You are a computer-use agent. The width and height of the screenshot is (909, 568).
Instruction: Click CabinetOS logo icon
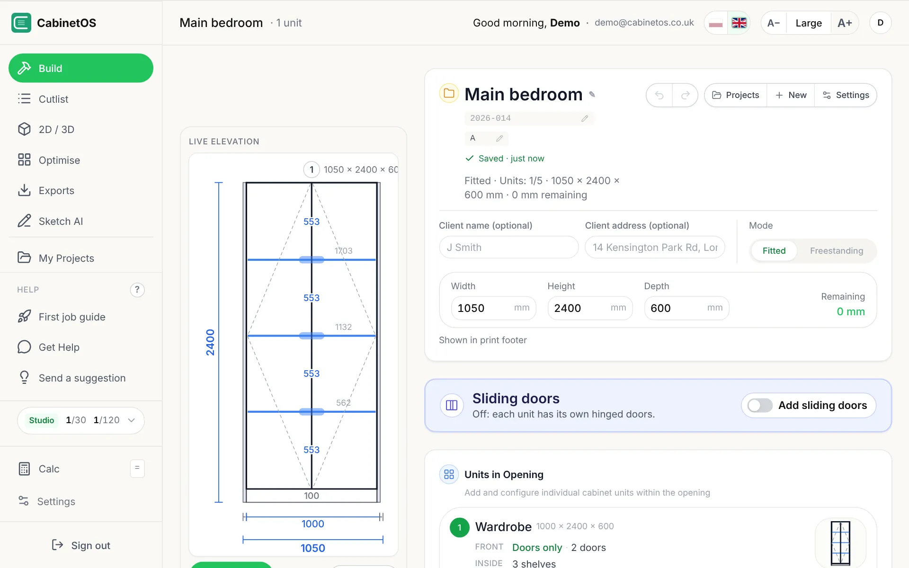click(21, 23)
